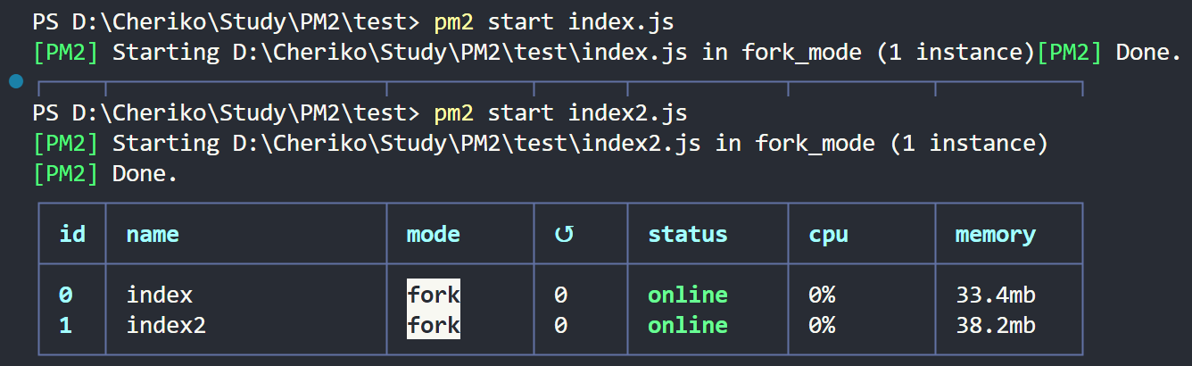Click the pm2 start index.js command
The image size is (1192, 366).
coord(554,21)
